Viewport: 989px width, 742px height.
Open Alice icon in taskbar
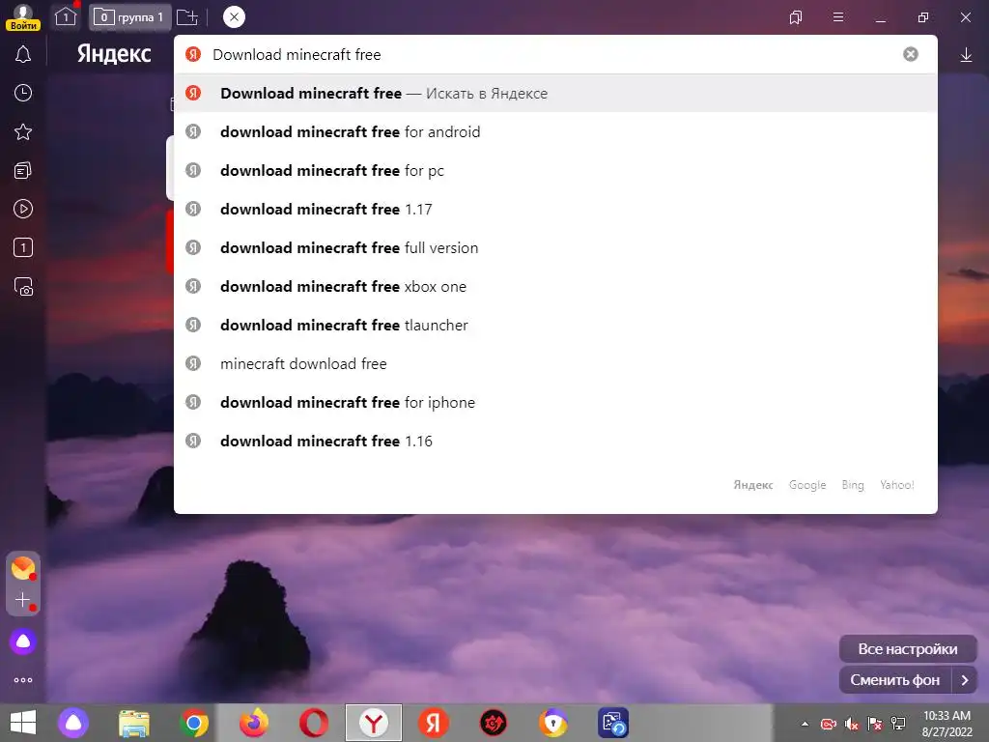[73, 723]
